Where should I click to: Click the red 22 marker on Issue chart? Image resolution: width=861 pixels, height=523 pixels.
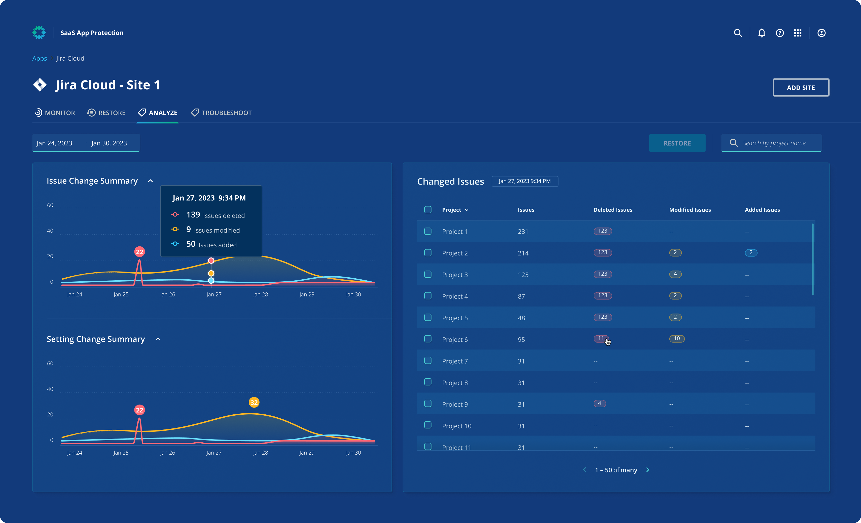(x=139, y=251)
